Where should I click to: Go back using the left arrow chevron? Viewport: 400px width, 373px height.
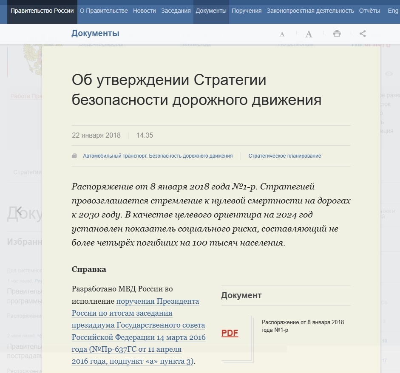pyautogui.click(x=20, y=211)
